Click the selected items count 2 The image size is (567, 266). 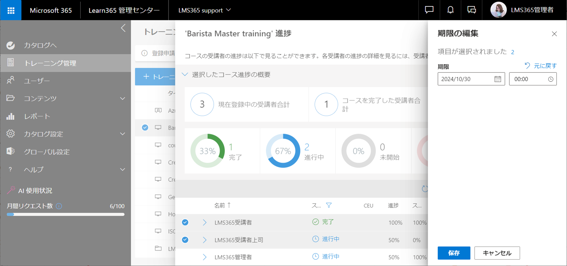pos(513,52)
